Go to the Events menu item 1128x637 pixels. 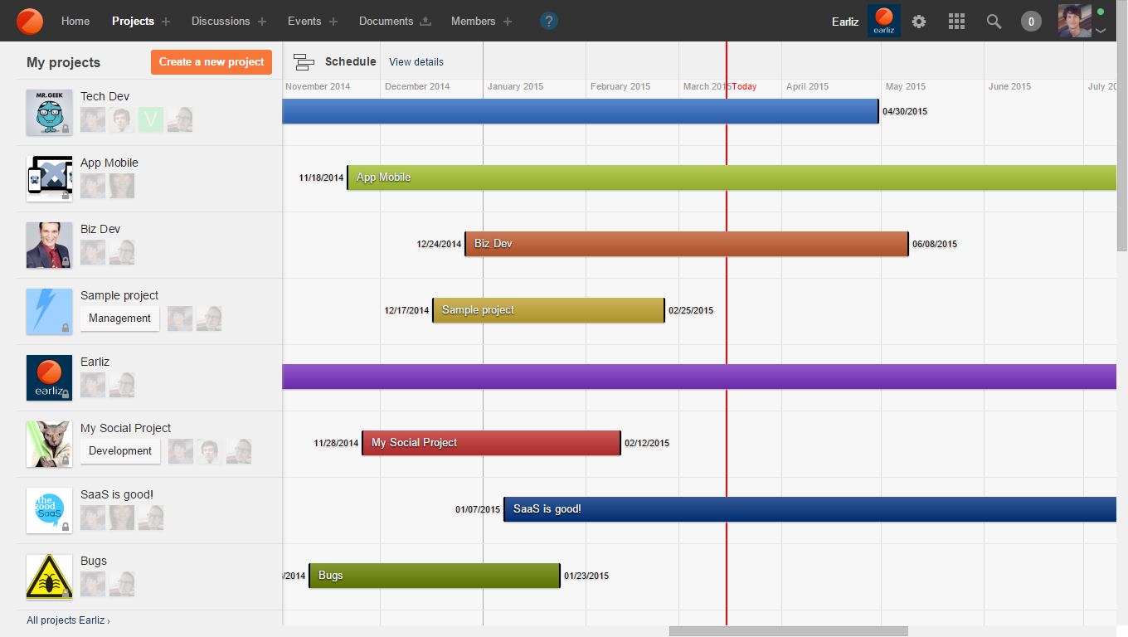[304, 22]
